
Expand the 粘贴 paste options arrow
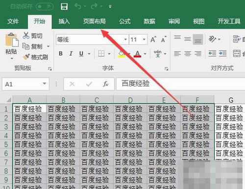click(12, 58)
